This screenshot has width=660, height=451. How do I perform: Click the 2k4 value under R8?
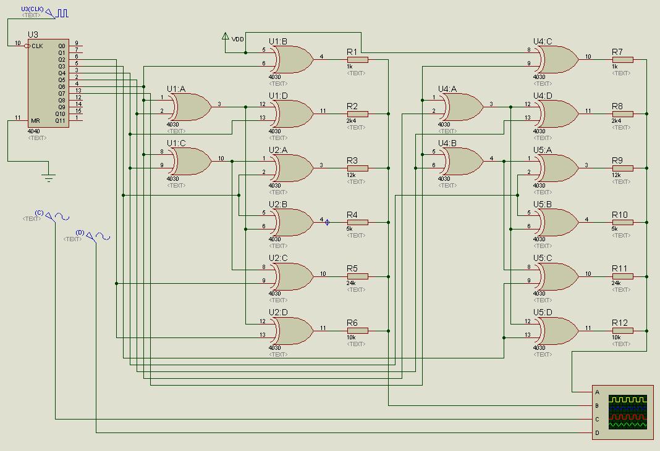616,121
